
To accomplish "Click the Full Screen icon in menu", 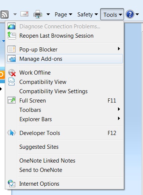I will point(12,100).
